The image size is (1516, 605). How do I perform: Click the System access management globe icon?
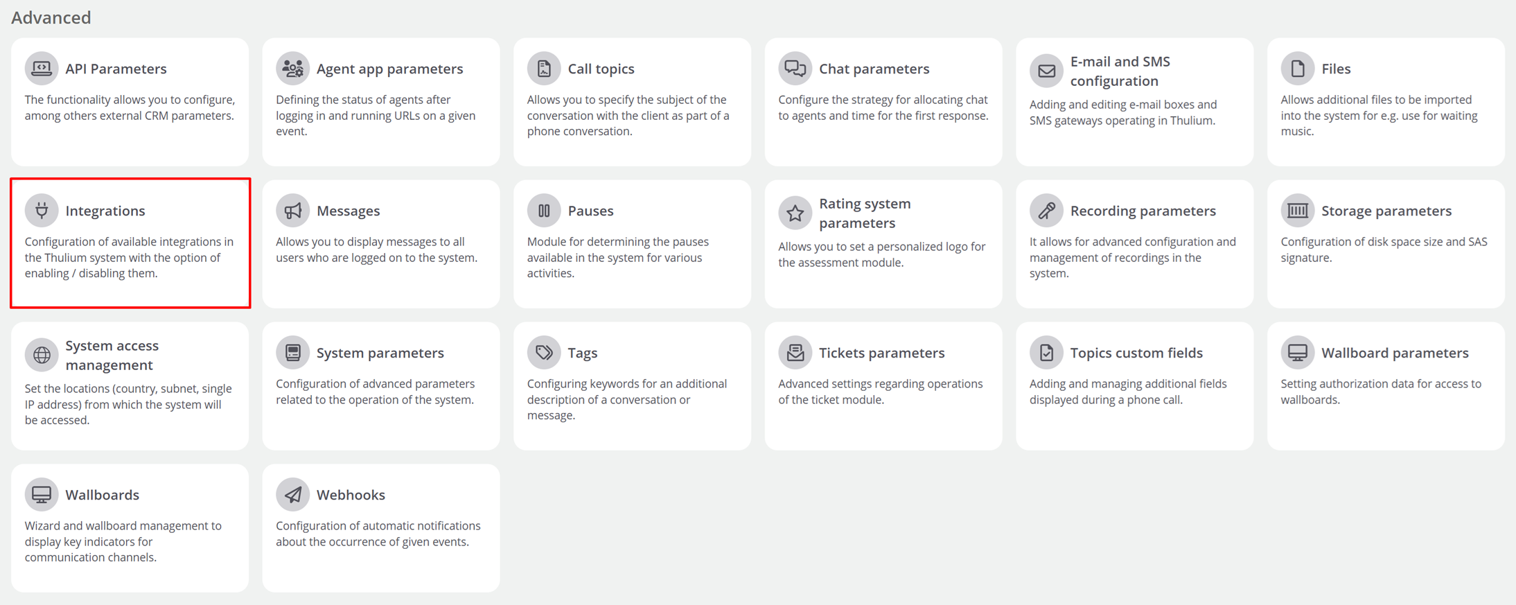click(x=42, y=355)
